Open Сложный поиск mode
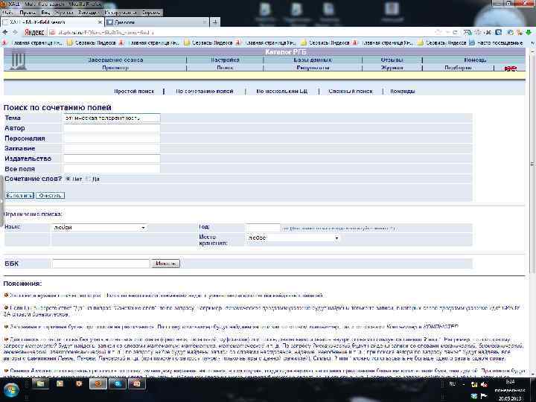This screenshot has width=536, height=402. click(x=350, y=92)
